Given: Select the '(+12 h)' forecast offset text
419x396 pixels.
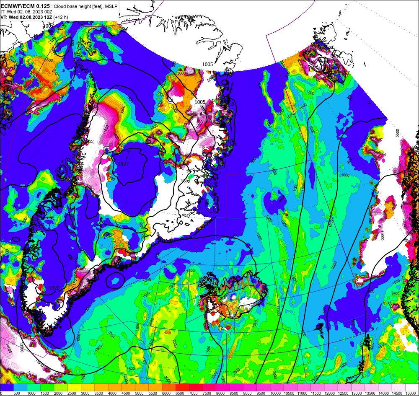Looking at the screenshot, I should (x=61, y=17).
